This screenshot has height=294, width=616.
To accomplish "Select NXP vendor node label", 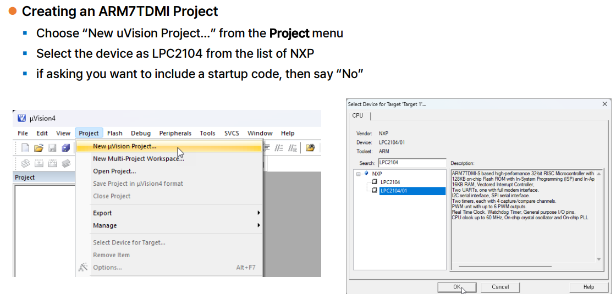I will [x=377, y=173].
